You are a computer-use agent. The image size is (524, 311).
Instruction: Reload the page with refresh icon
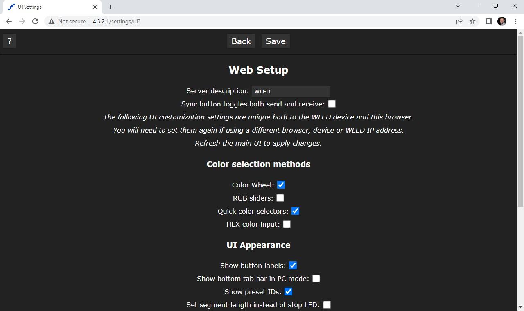[x=35, y=21]
